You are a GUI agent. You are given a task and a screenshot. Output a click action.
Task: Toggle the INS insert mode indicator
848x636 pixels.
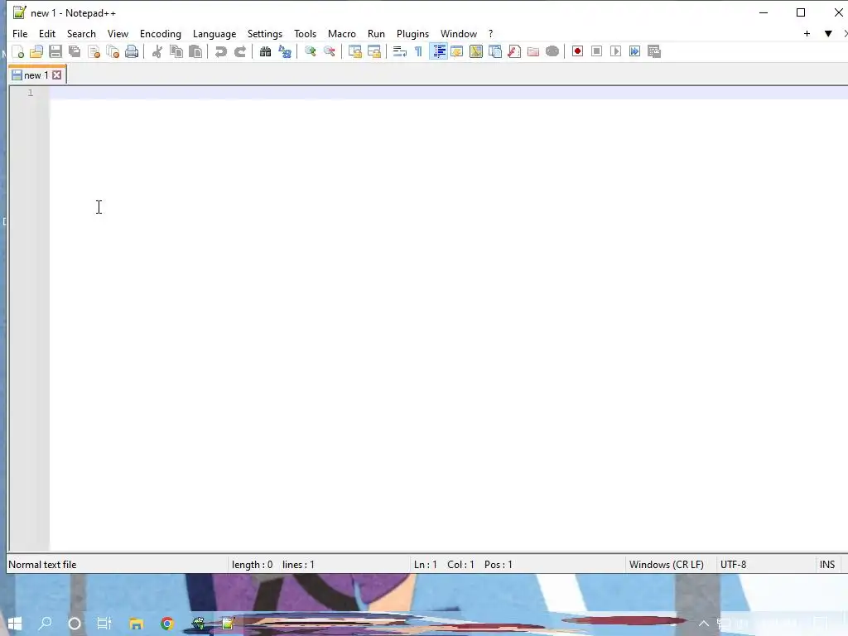click(827, 565)
